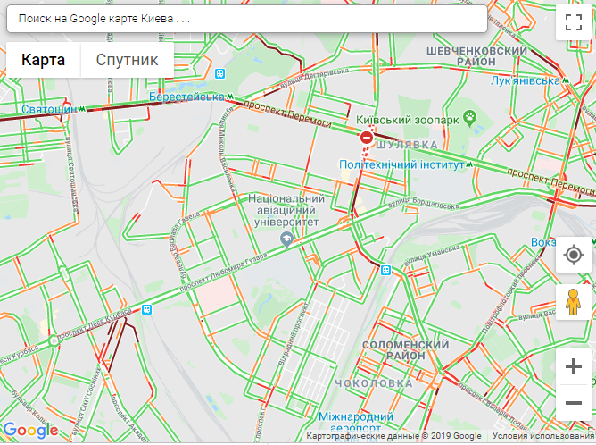Image resolution: width=596 pixels, height=445 pixels.
Task: Click the tram stop icon near Дегтярівська
Action: (x=219, y=73)
